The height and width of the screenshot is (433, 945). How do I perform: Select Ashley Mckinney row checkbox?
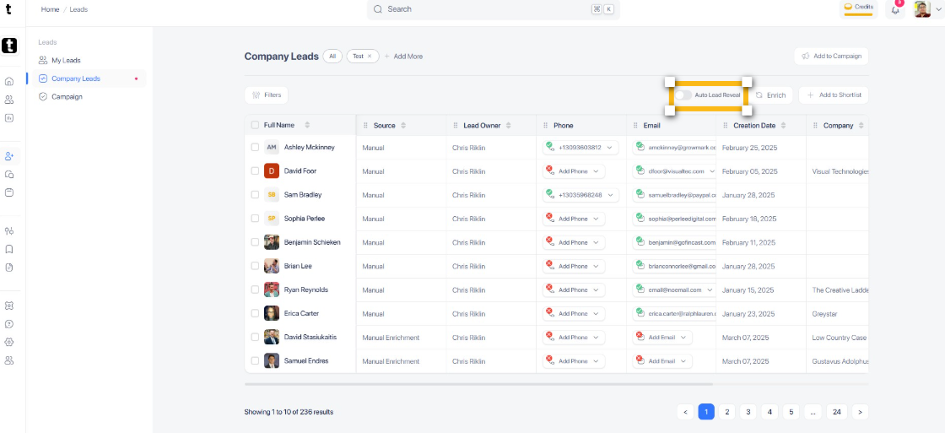pyautogui.click(x=255, y=147)
